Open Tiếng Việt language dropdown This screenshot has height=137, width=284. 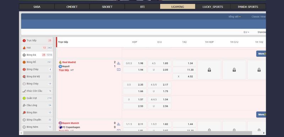234,17
